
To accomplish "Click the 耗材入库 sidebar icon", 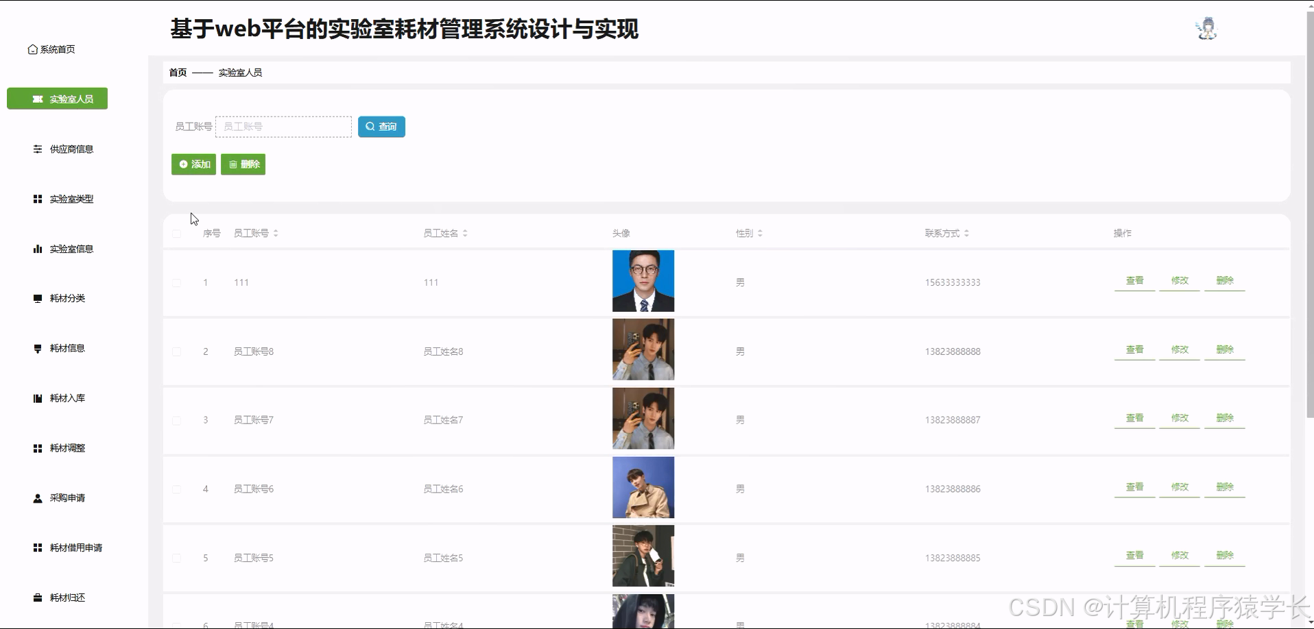I will (38, 398).
